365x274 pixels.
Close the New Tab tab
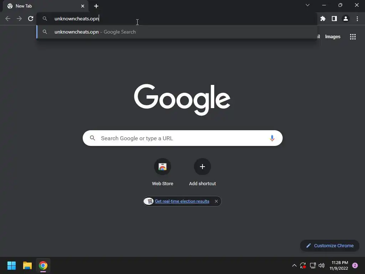pos(83,6)
